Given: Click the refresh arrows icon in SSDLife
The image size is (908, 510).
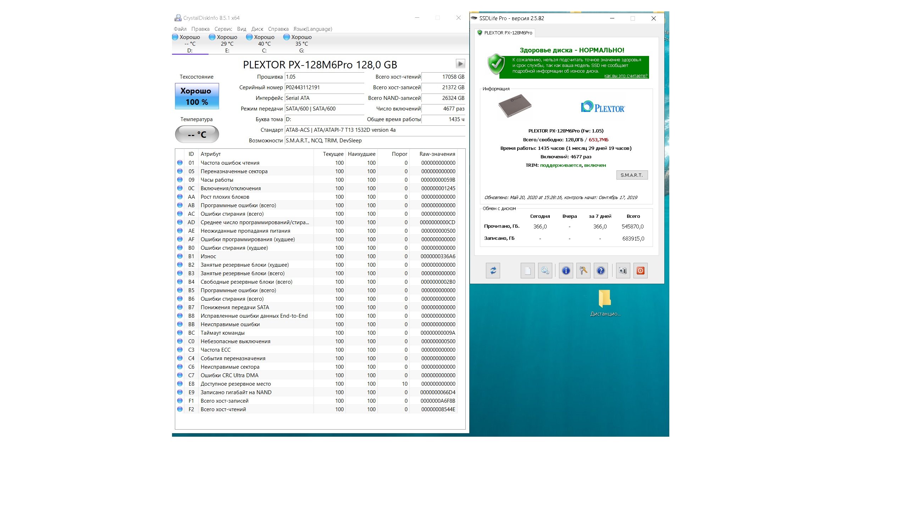Looking at the screenshot, I should click(493, 271).
